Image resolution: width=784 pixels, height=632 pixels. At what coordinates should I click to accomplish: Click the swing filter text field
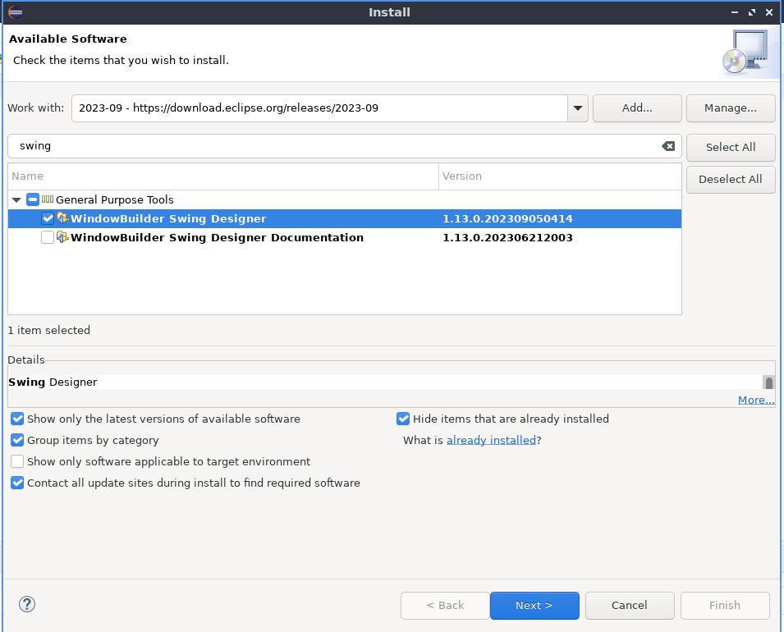click(328, 146)
